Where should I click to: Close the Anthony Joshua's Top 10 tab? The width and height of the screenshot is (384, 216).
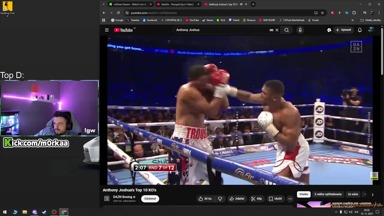246,4
